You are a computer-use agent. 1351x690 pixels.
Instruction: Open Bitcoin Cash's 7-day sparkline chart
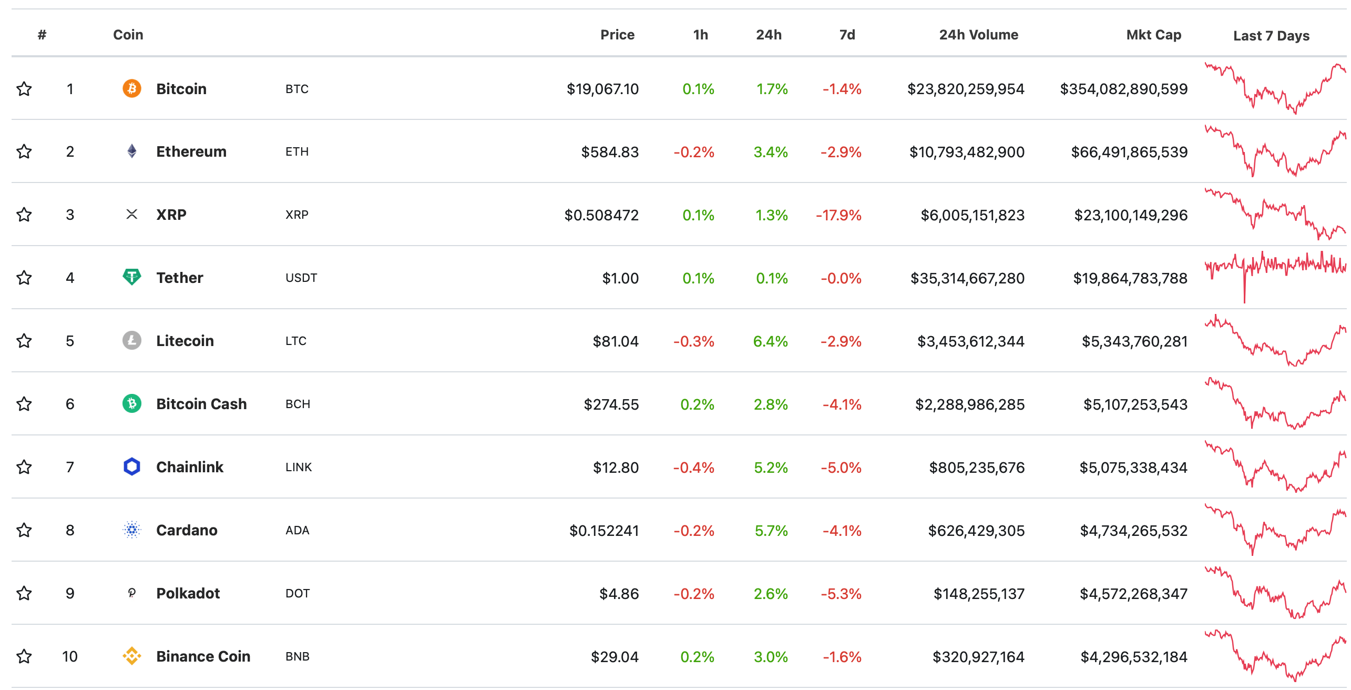point(1276,404)
